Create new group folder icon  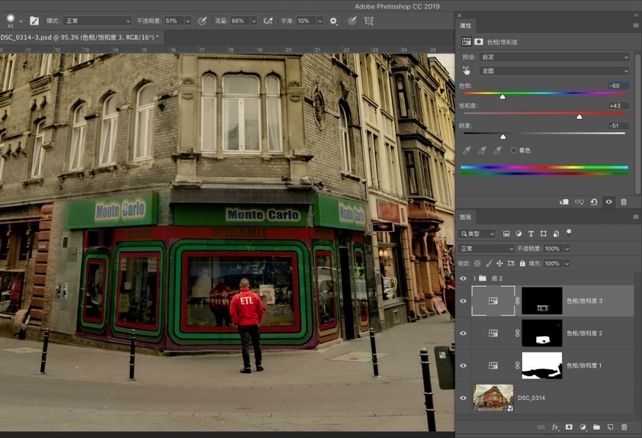pyautogui.click(x=597, y=427)
